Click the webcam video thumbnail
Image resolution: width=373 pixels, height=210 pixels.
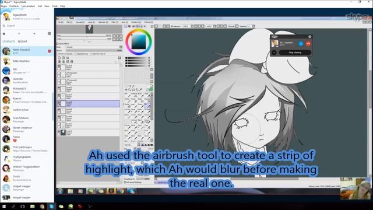coord(356,188)
